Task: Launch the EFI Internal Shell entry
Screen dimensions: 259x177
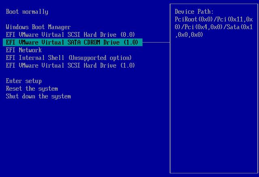Action: (69, 58)
